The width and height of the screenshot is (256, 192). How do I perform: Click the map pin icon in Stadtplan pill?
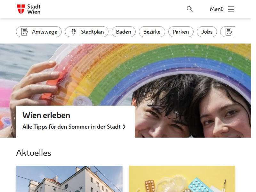click(x=74, y=32)
